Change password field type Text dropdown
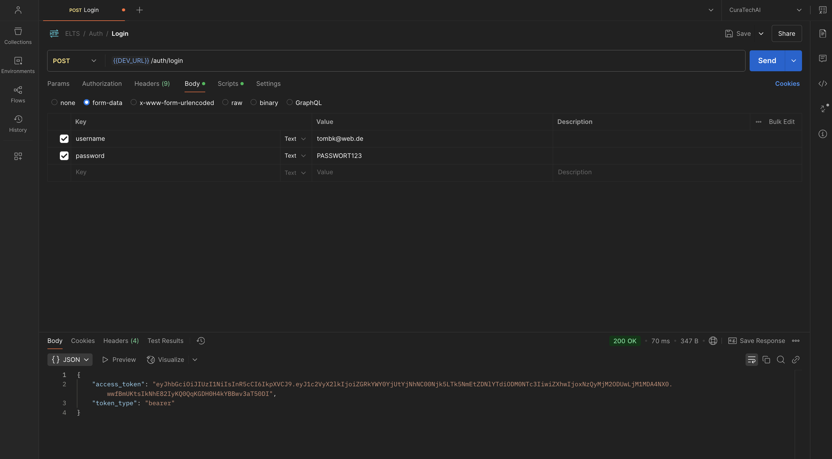This screenshot has width=832, height=459. [295, 156]
